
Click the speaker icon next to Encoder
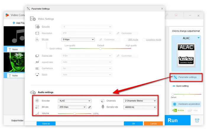37,101
